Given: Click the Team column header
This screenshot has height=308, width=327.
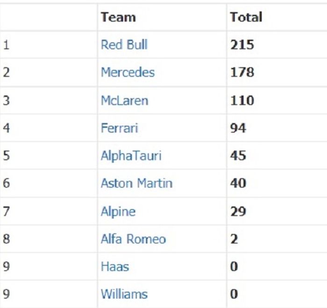Looking at the screenshot, I should point(118,17).
